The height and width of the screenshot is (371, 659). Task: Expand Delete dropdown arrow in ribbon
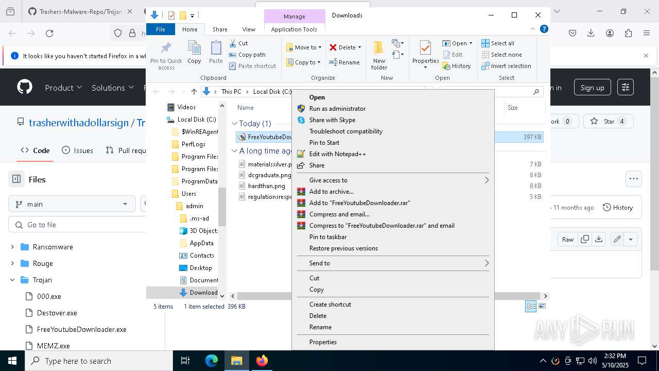[x=359, y=47]
